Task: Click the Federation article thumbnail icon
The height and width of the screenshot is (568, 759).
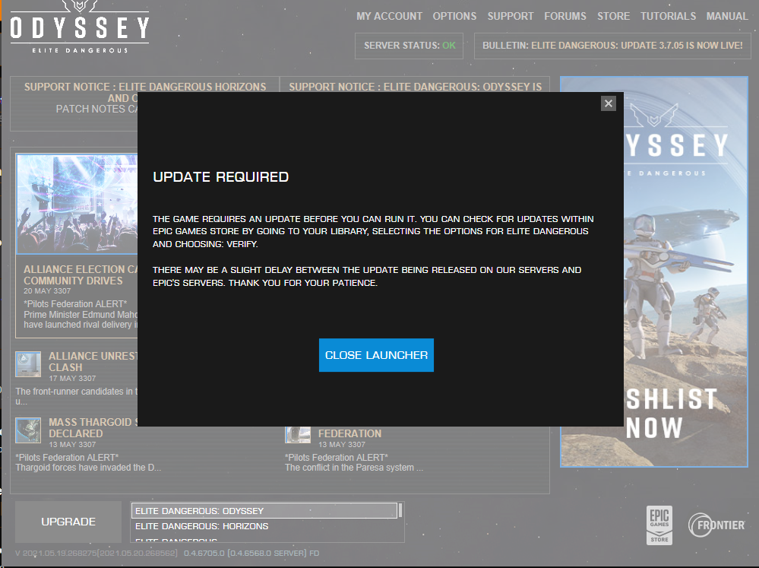Action: click(298, 435)
